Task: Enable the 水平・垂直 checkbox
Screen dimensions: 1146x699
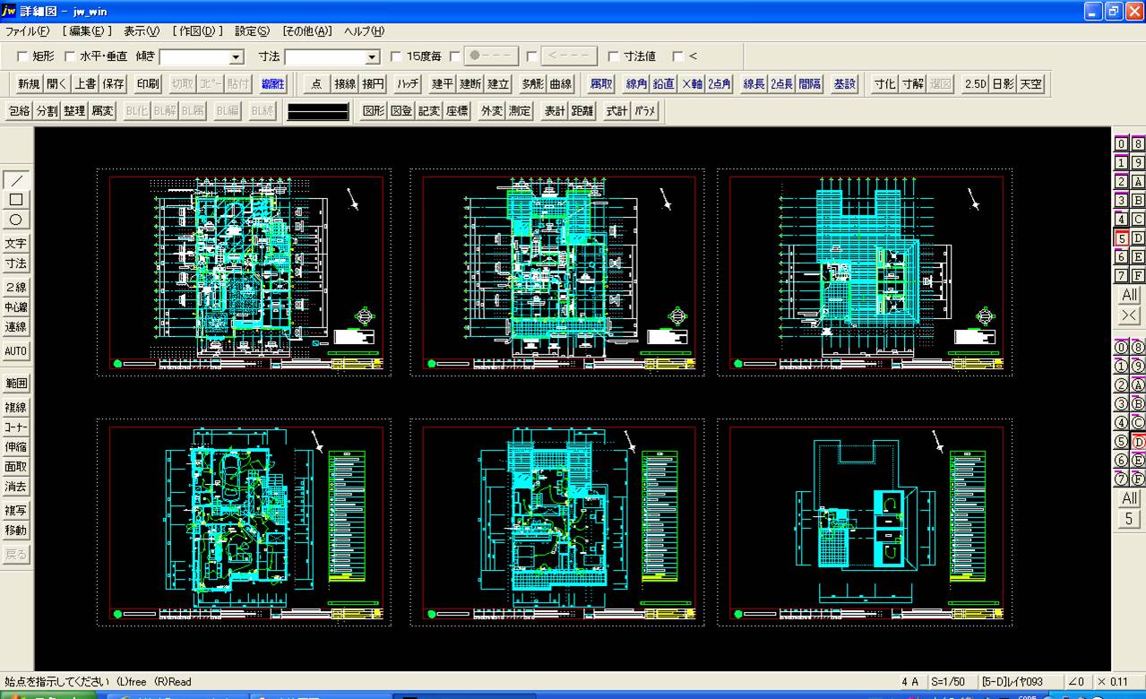Action: coord(70,56)
